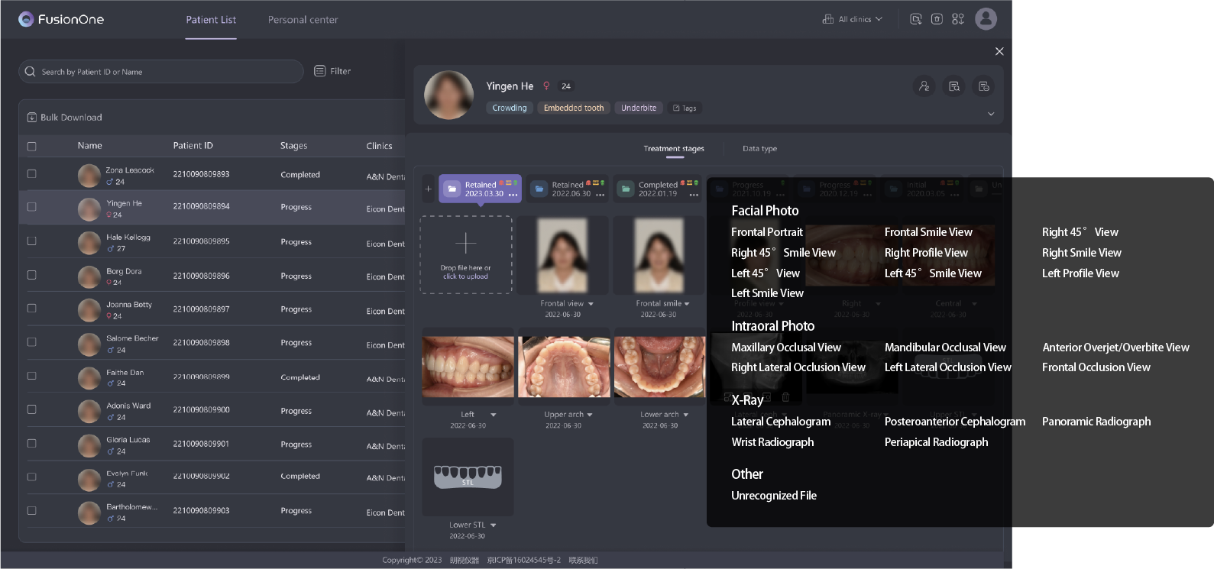Switch to the Personal center tab
This screenshot has width=1214, height=569.
303,20
